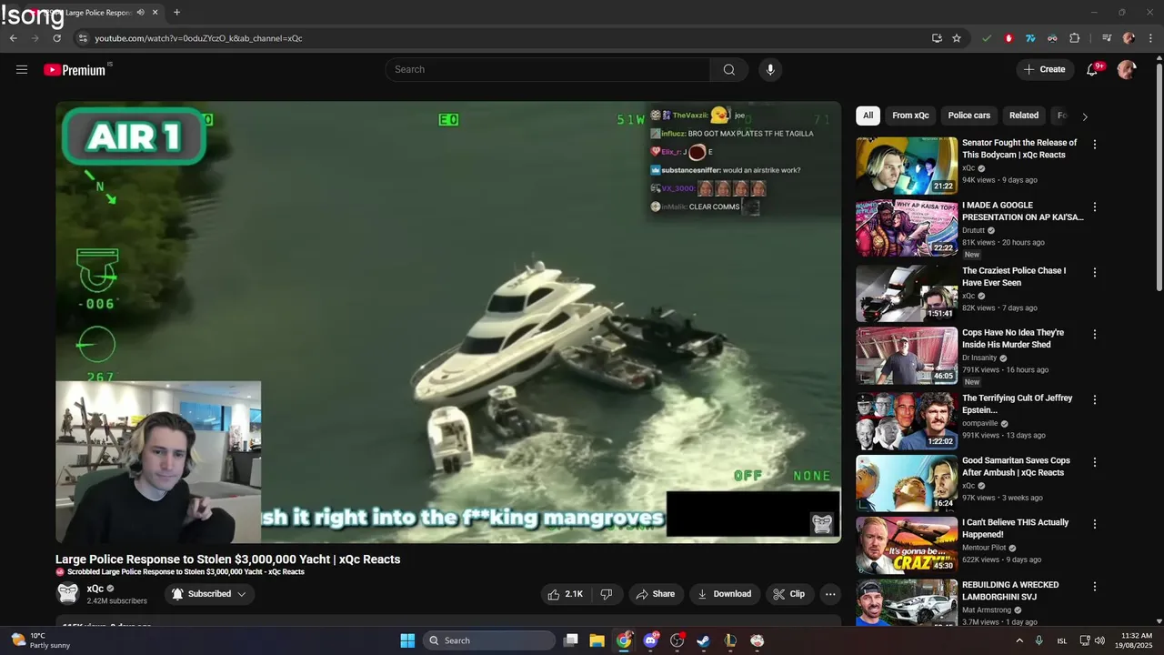Open Discord from the taskbar
The height and width of the screenshot is (655, 1164).
pos(650,640)
